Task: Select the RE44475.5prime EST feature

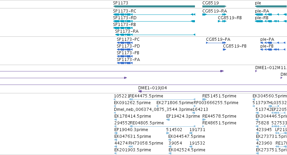Action: 162,99
